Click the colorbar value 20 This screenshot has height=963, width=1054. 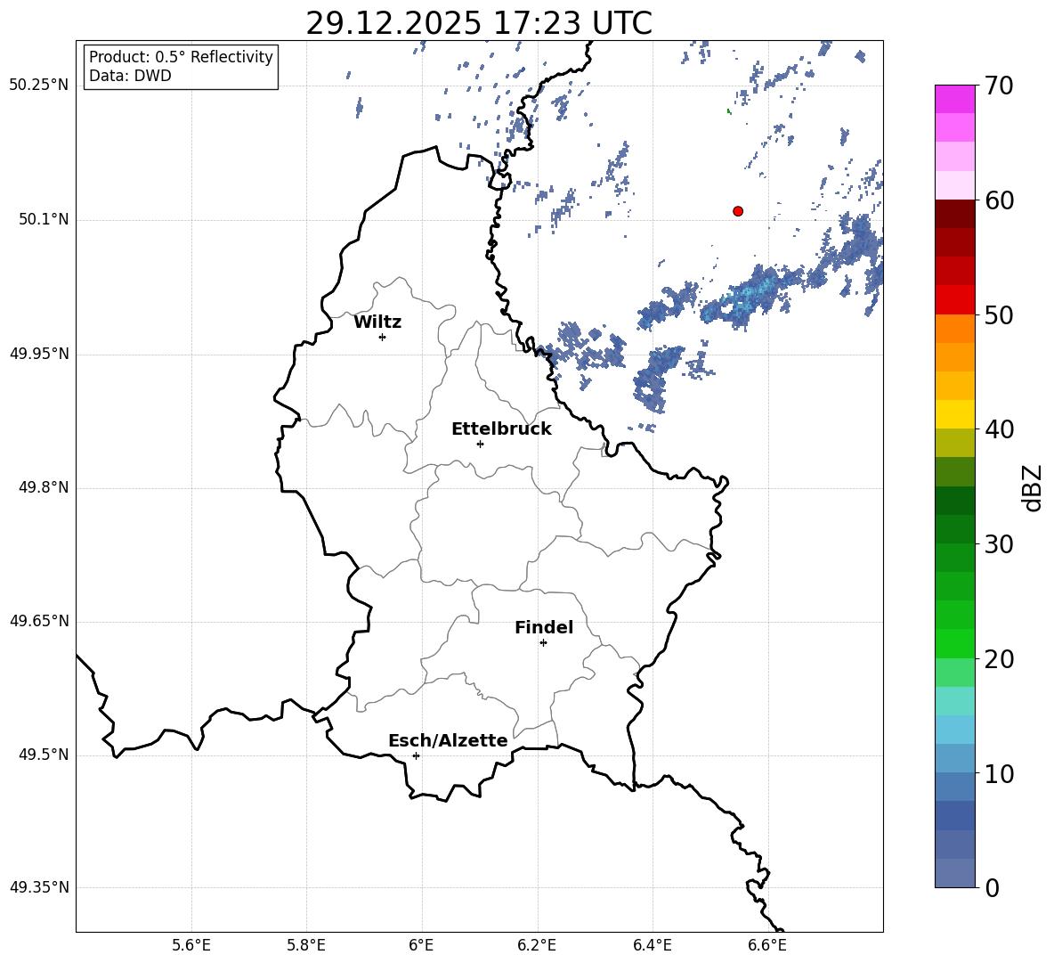[999, 659]
